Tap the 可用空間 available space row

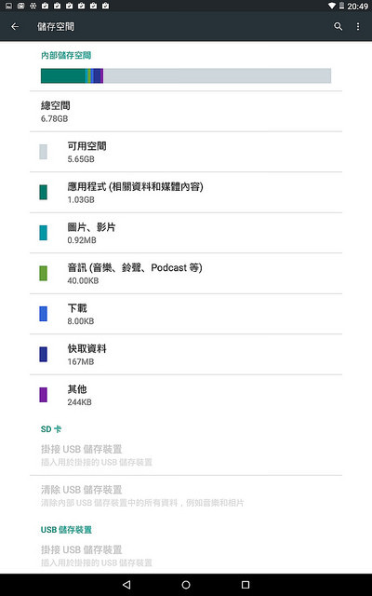(186, 152)
